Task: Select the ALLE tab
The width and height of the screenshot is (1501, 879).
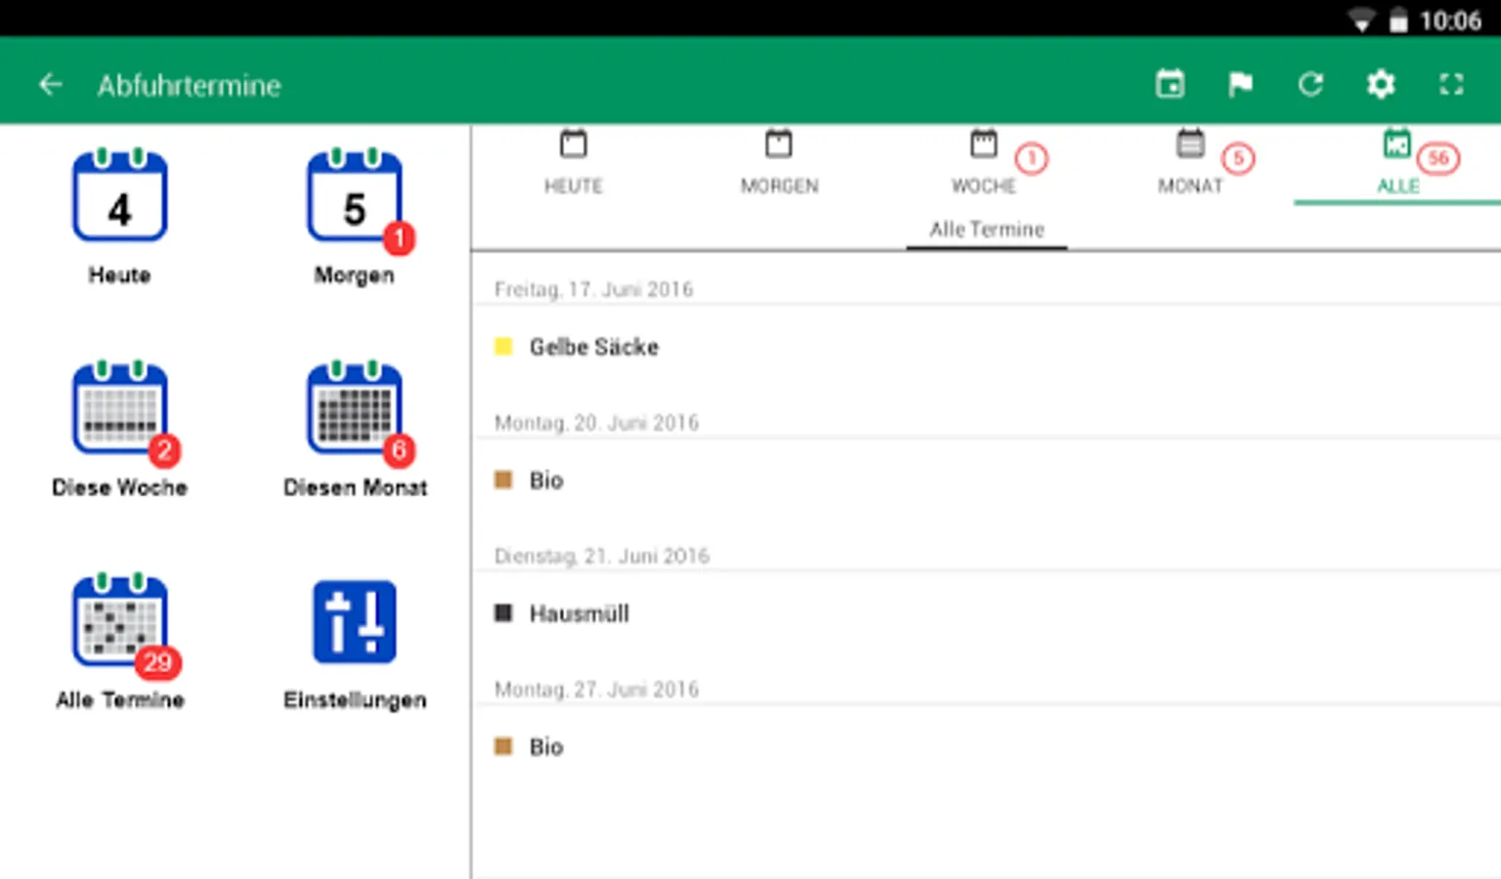Action: click(x=1397, y=163)
